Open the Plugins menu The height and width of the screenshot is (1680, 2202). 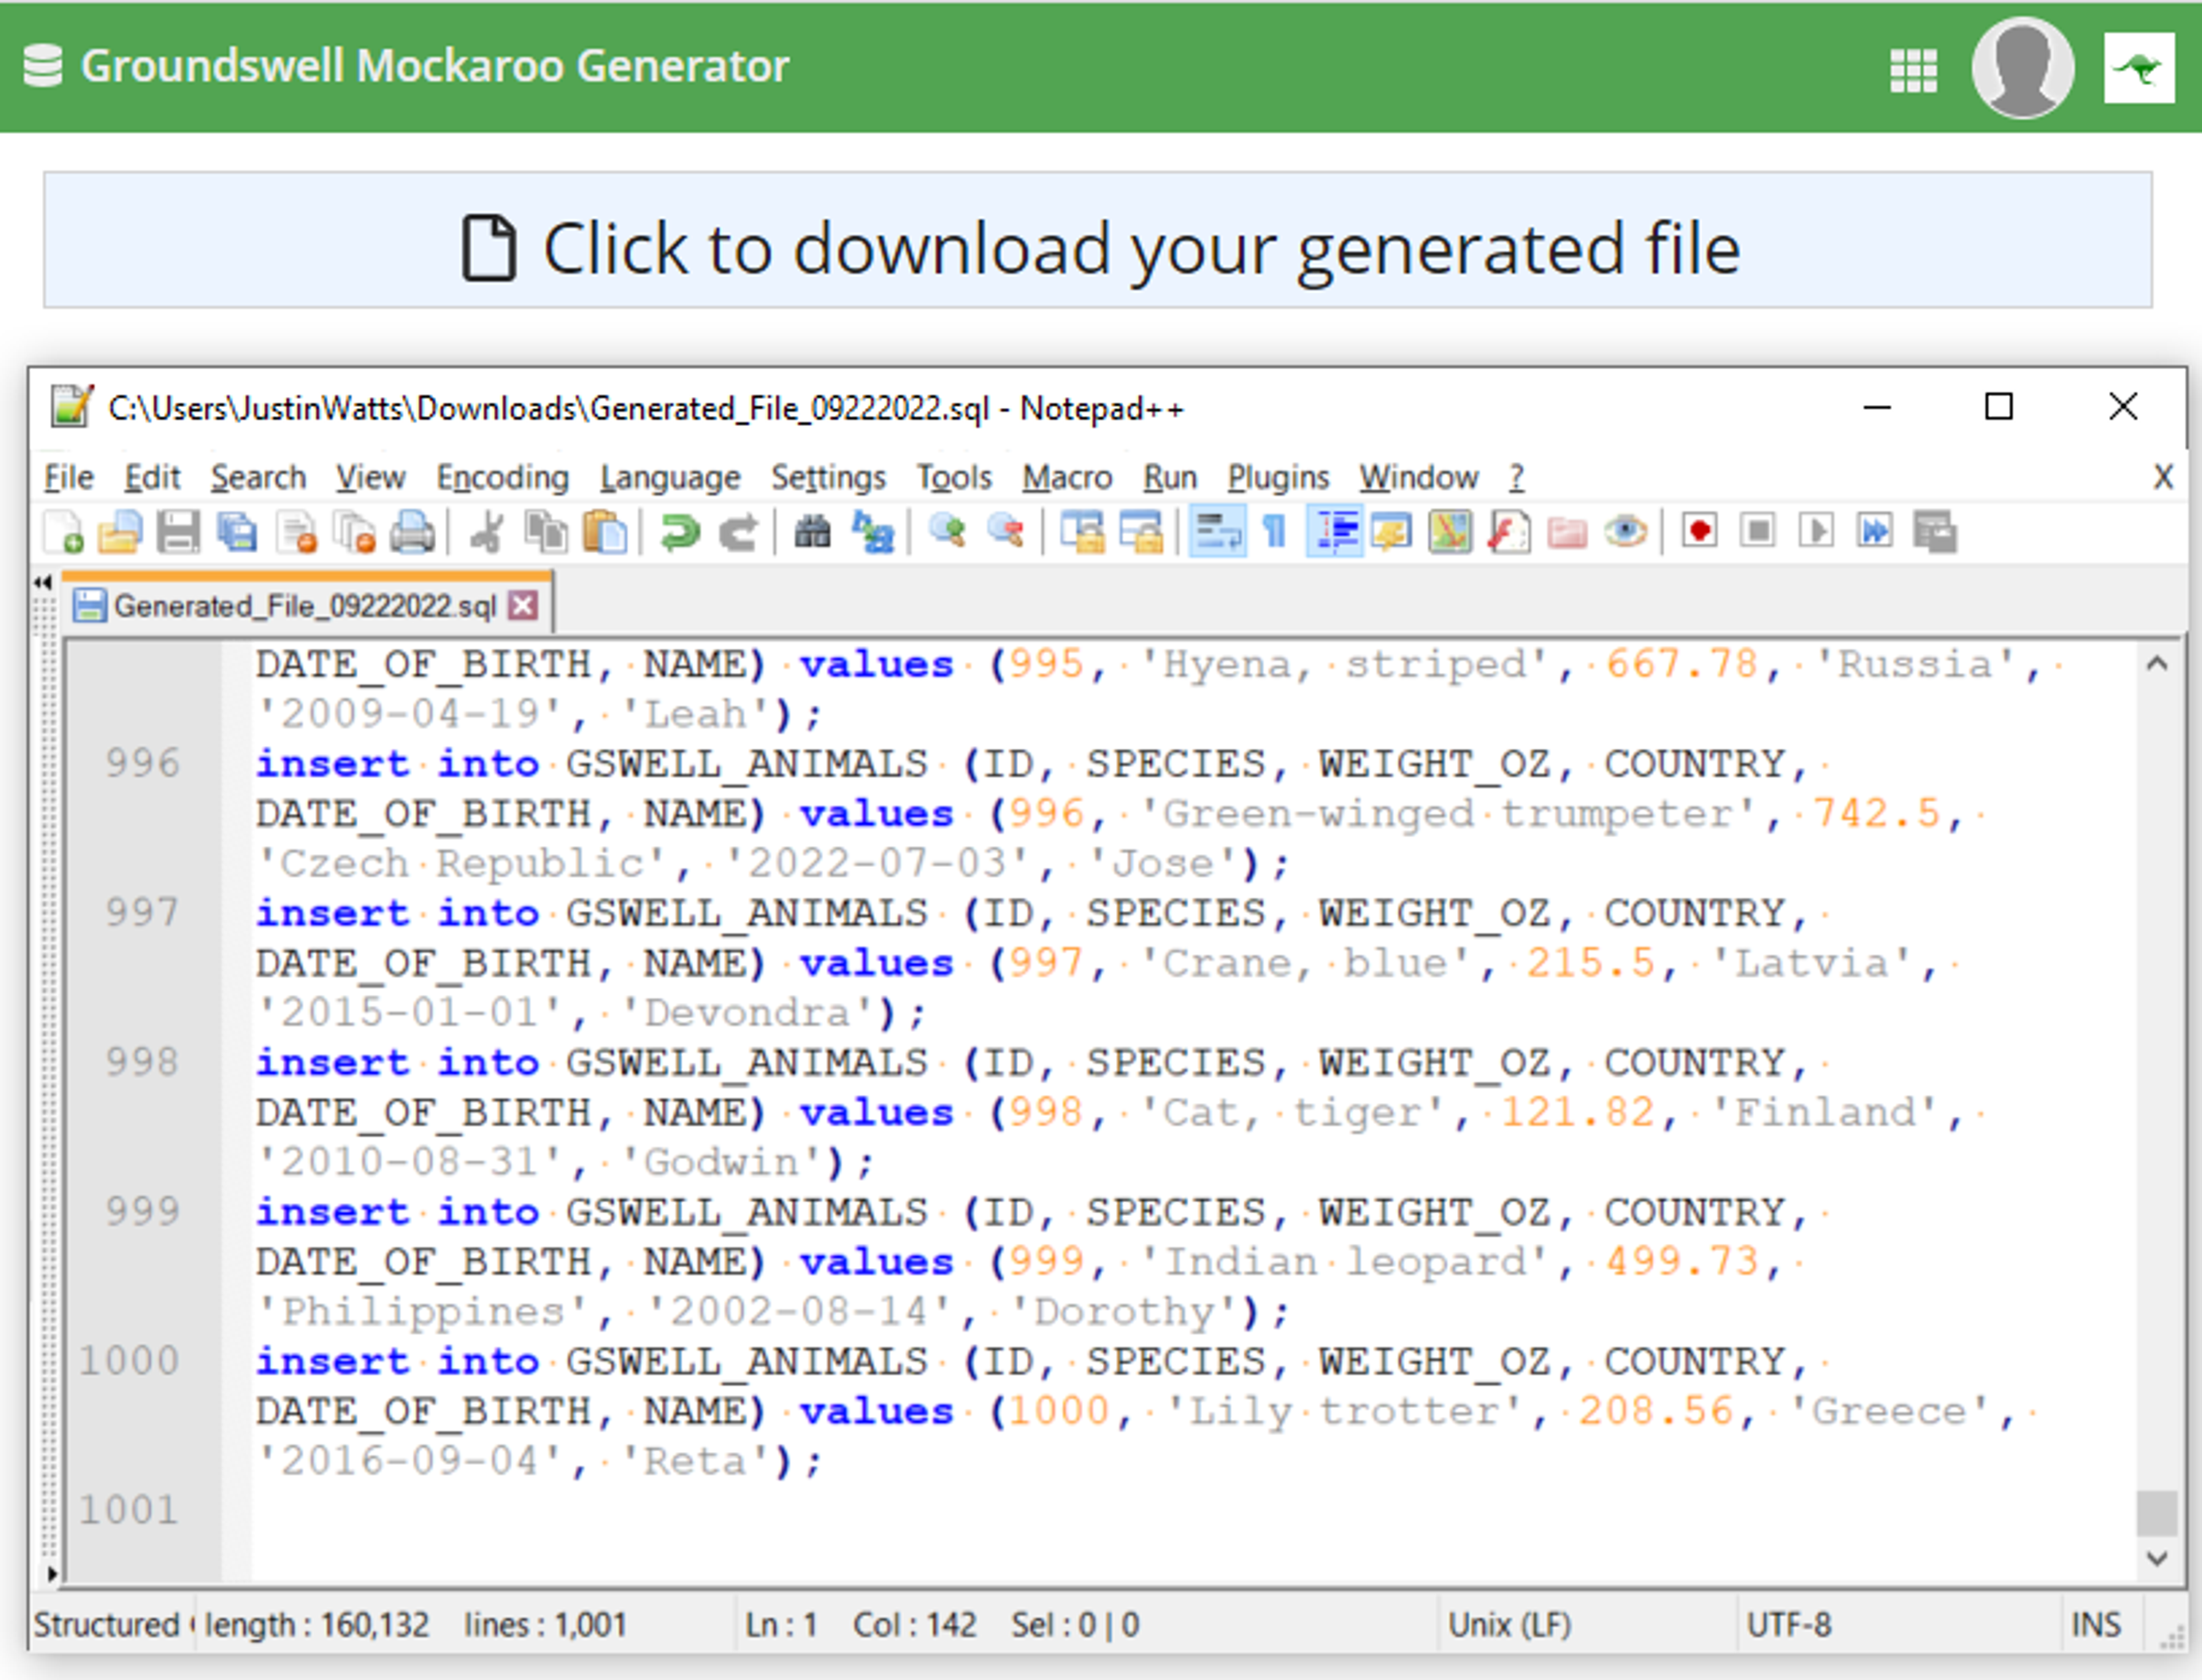(x=1279, y=478)
